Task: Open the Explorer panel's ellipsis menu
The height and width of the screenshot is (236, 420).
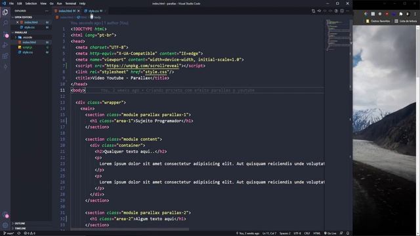Action: pos(47,11)
